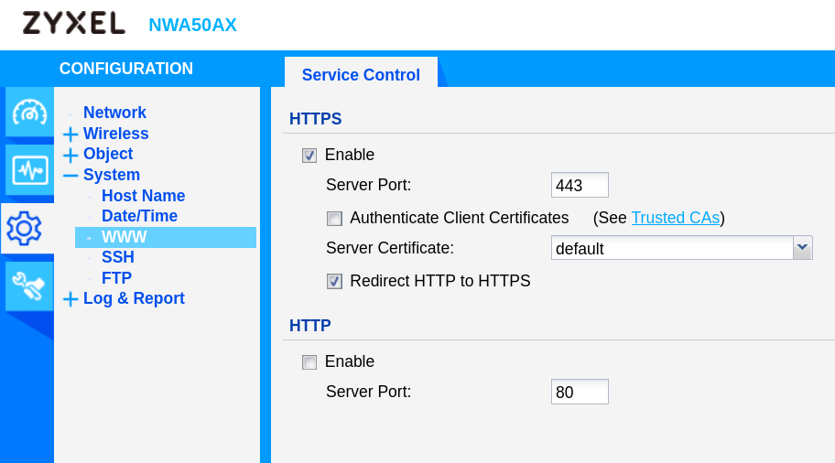Click the HTTP section heading
The image size is (835, 463).
310,325
